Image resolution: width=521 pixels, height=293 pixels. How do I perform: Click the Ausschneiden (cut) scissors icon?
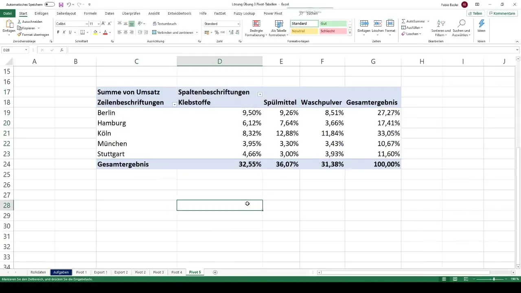(19, 22)
